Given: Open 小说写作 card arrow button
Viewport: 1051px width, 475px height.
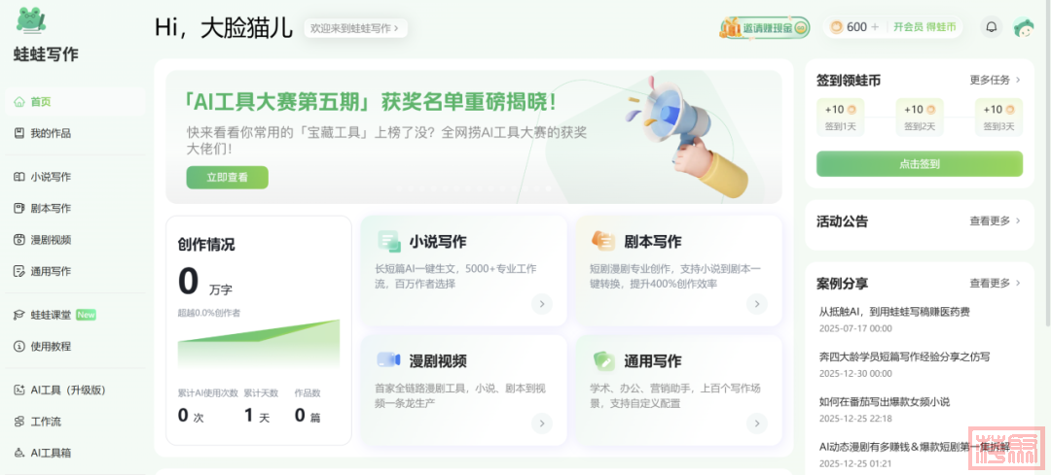Looking at the screenshot, I should tap(542, 304).
